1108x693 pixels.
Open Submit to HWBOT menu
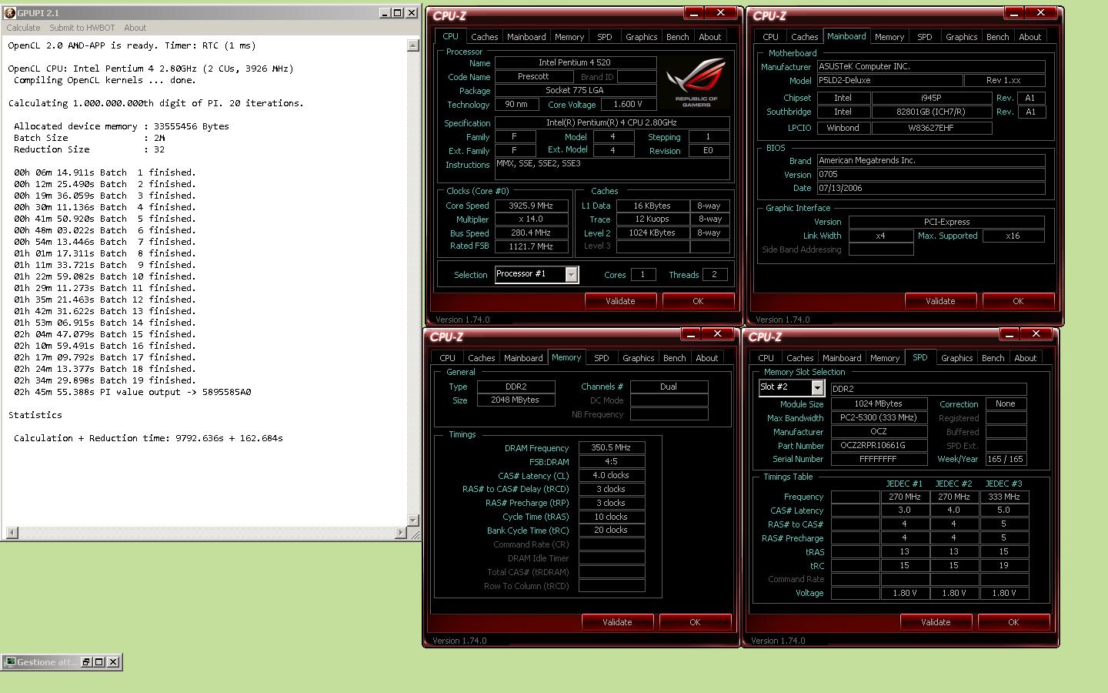(x=82, y=28)
